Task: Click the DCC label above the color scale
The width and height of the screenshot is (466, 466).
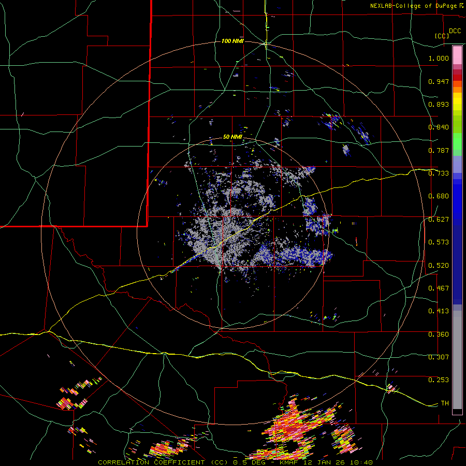Action: 455,31
